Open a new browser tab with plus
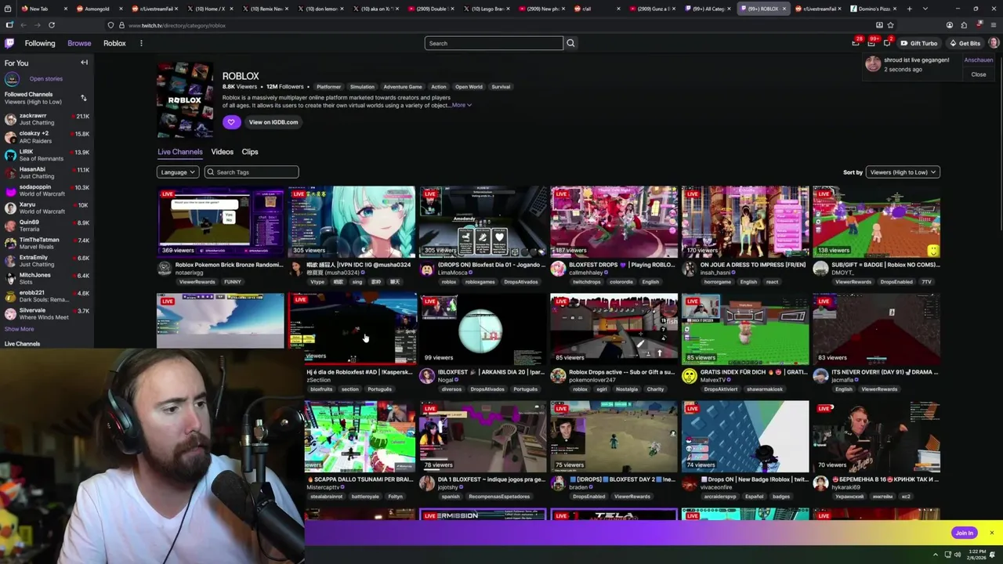 pos(909,9)
